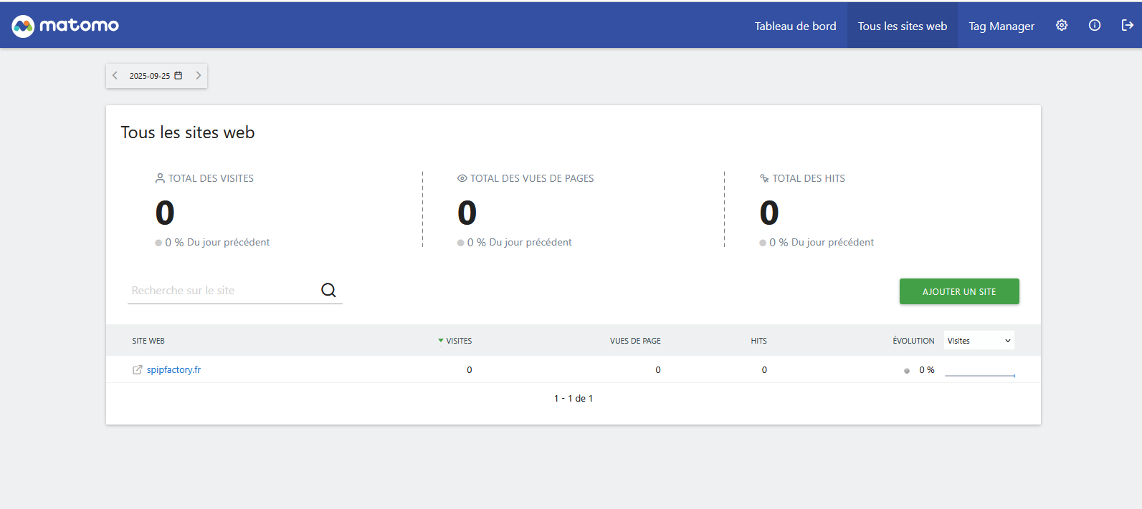This screenshot has width=1142, height=509.
Task: Open the Évolution Visites dropdown
Action: click(x=979, y=341)
